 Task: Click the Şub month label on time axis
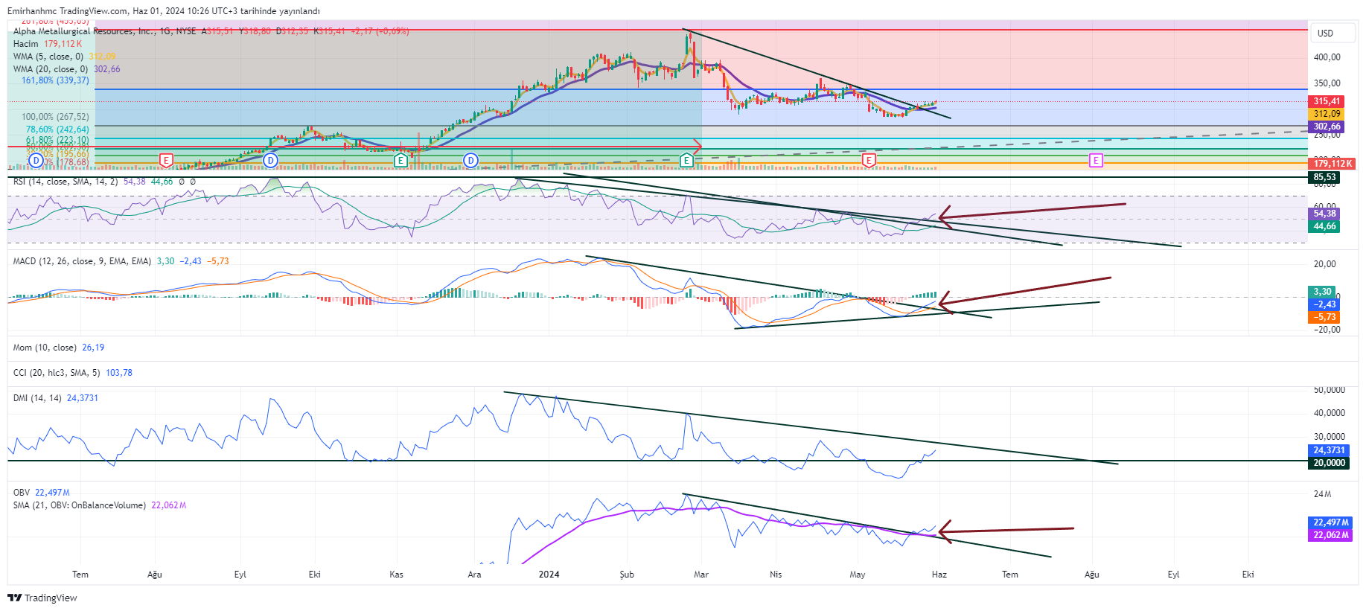627,575
